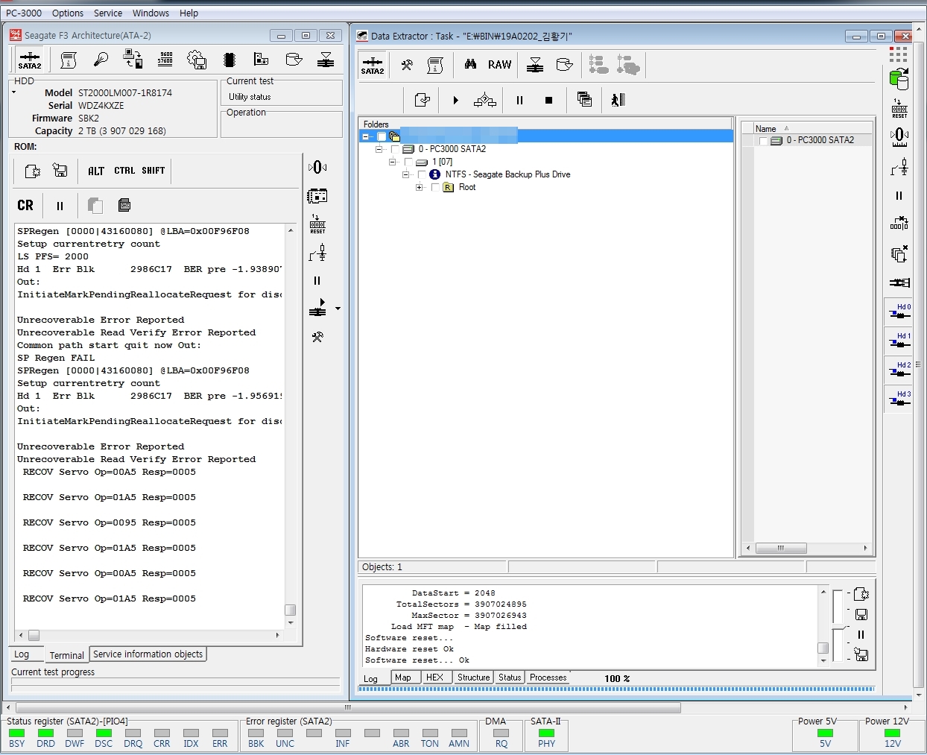Toggle the ALT key button
This screenshot has width=927, height=755.
[96, 171]
